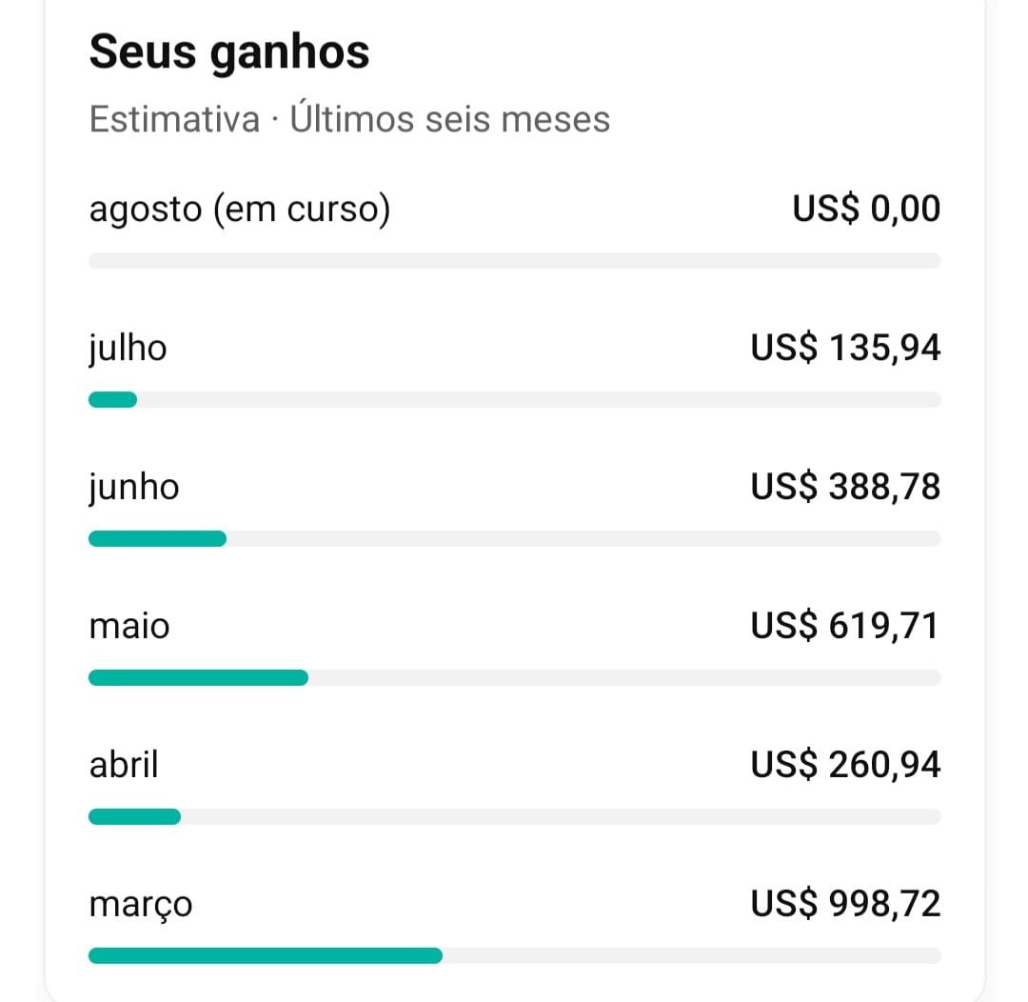Click the junho green progress bar
This screenshot has height=1002, width=1028.
157,539
